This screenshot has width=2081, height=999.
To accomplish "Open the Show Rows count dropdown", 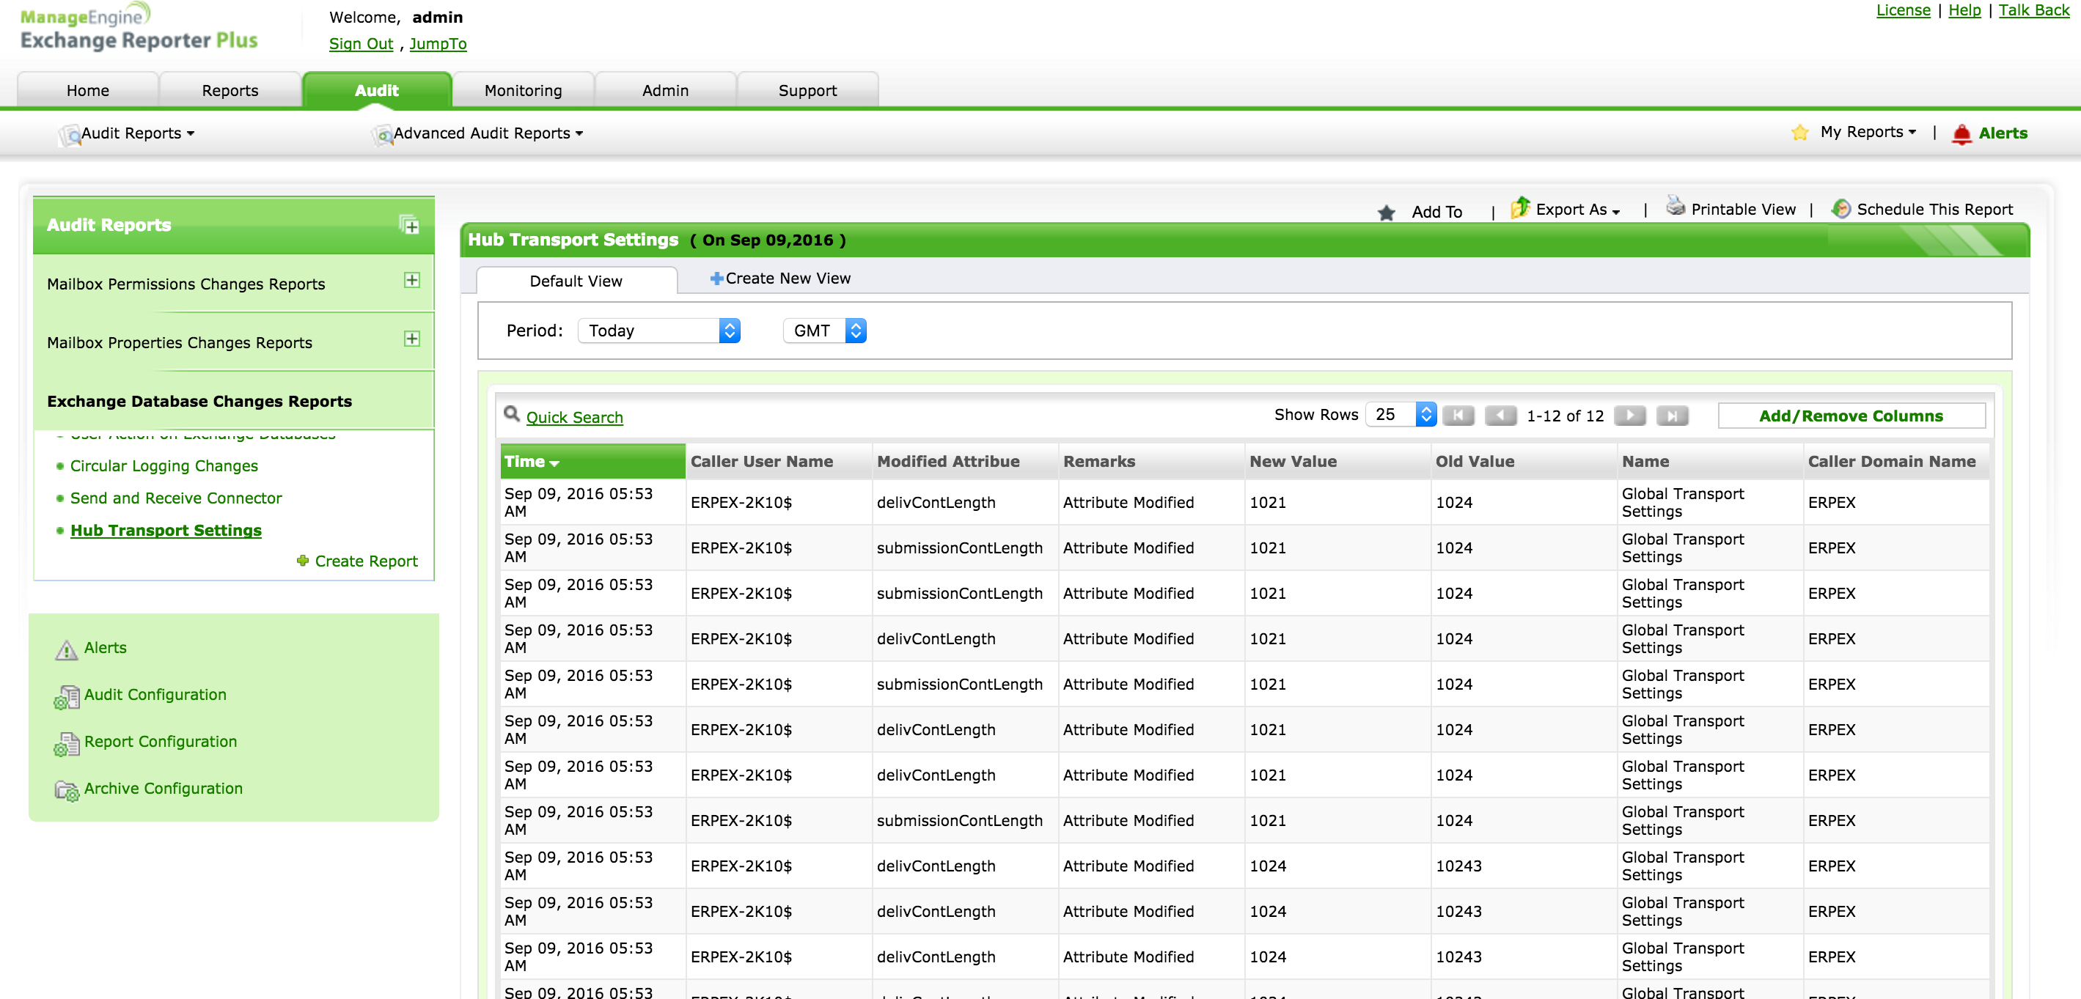I will point(1400,414).
